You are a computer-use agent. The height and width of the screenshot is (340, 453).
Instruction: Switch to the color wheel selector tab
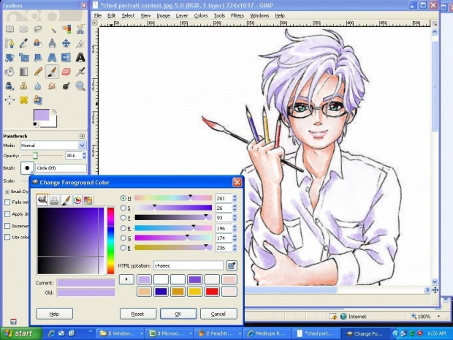(x=77, y=200)
